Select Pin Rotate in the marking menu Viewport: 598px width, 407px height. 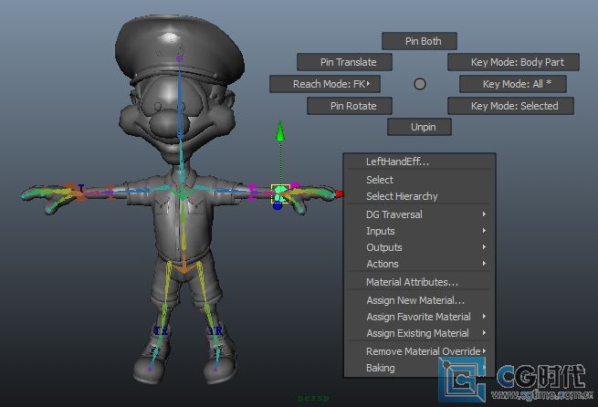pyautogui.click(x=350, y=106)
